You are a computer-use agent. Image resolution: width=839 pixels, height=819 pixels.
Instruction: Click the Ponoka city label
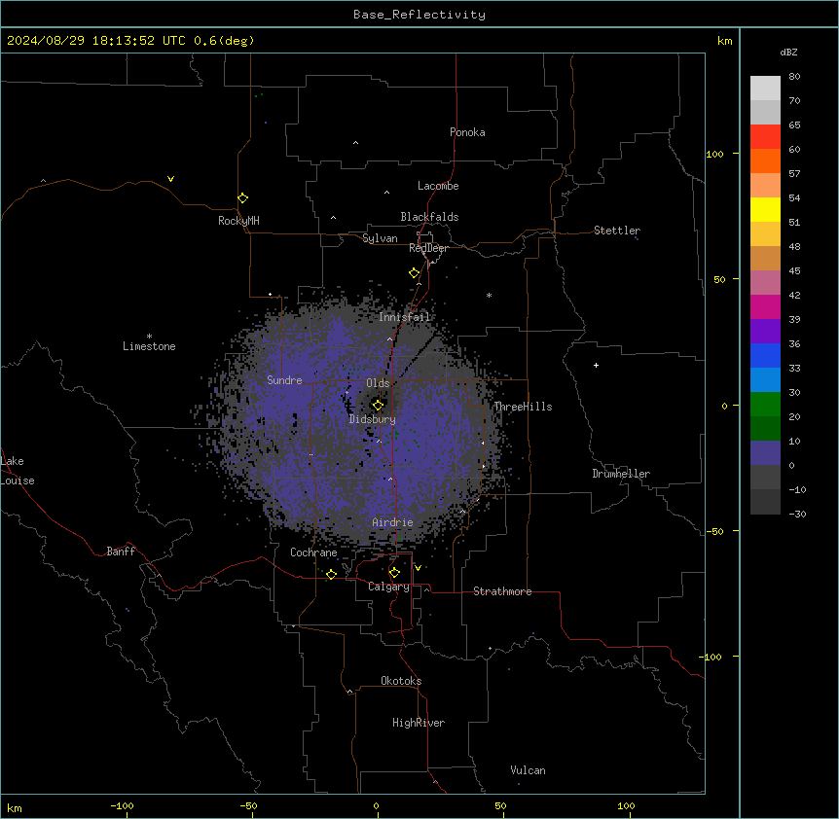[x=467, y=132]
